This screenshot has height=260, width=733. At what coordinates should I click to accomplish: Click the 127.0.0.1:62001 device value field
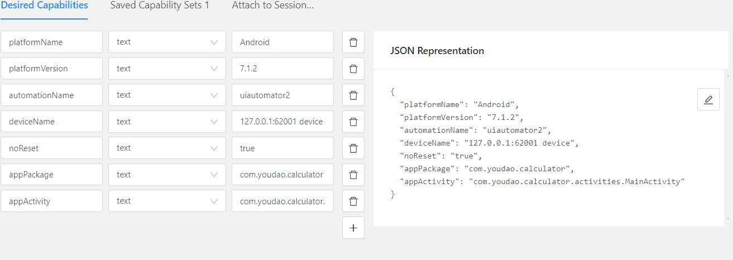point(282,122)
